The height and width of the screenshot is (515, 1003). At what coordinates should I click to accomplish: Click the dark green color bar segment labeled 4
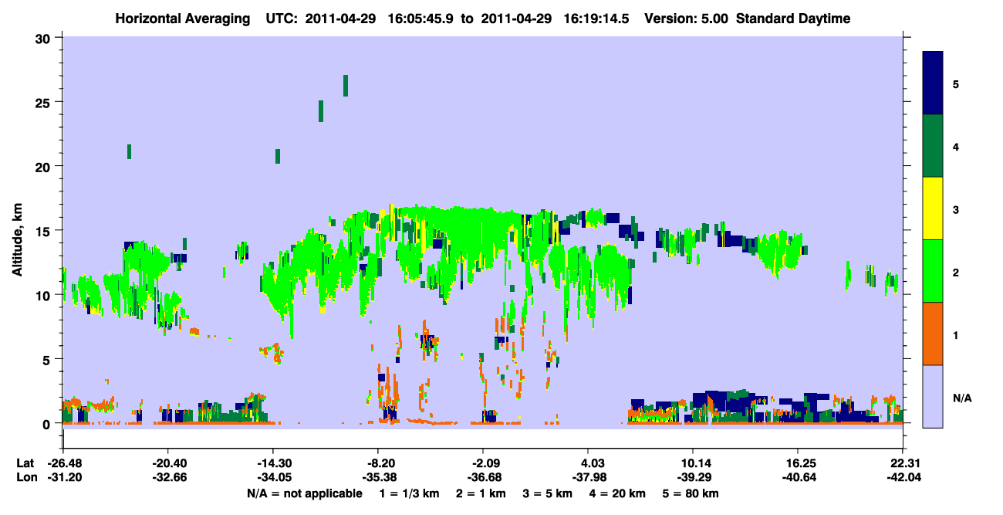(933, 146)
